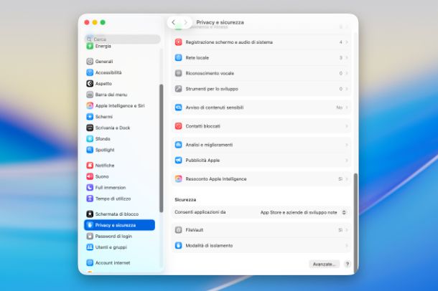The height and width of the screenshot is (291, 438).
Task: Click the Notifiche bell icon
Action: (x=90, y=165)
